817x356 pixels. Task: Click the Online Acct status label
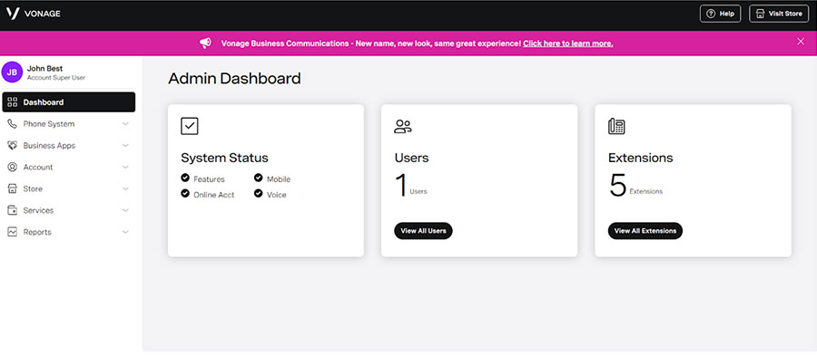pos(214,195)
